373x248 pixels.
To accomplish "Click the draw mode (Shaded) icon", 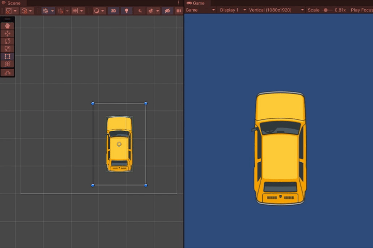I will 96,11.
